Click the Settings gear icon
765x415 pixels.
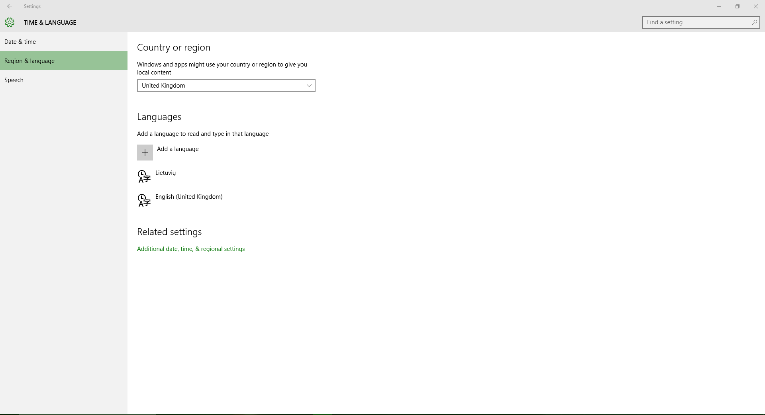[x=10, y=22]
